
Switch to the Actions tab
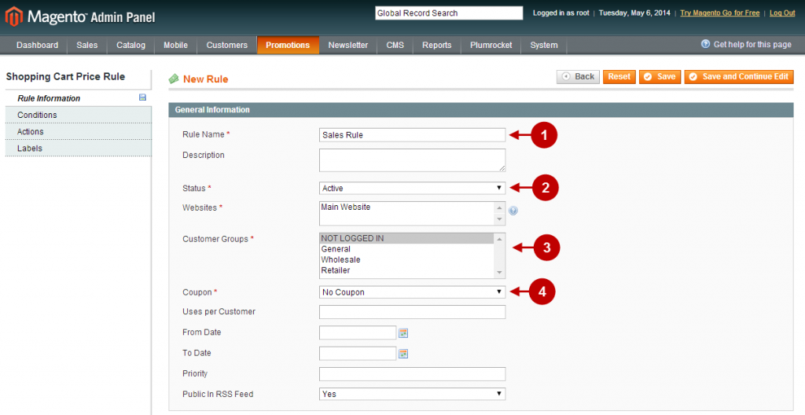pyautogui.click(x=79, y=131)
